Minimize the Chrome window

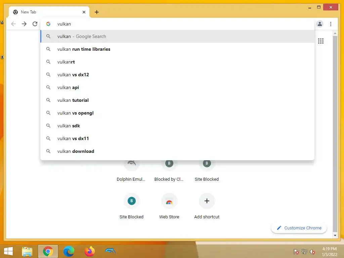coord(309,7)
